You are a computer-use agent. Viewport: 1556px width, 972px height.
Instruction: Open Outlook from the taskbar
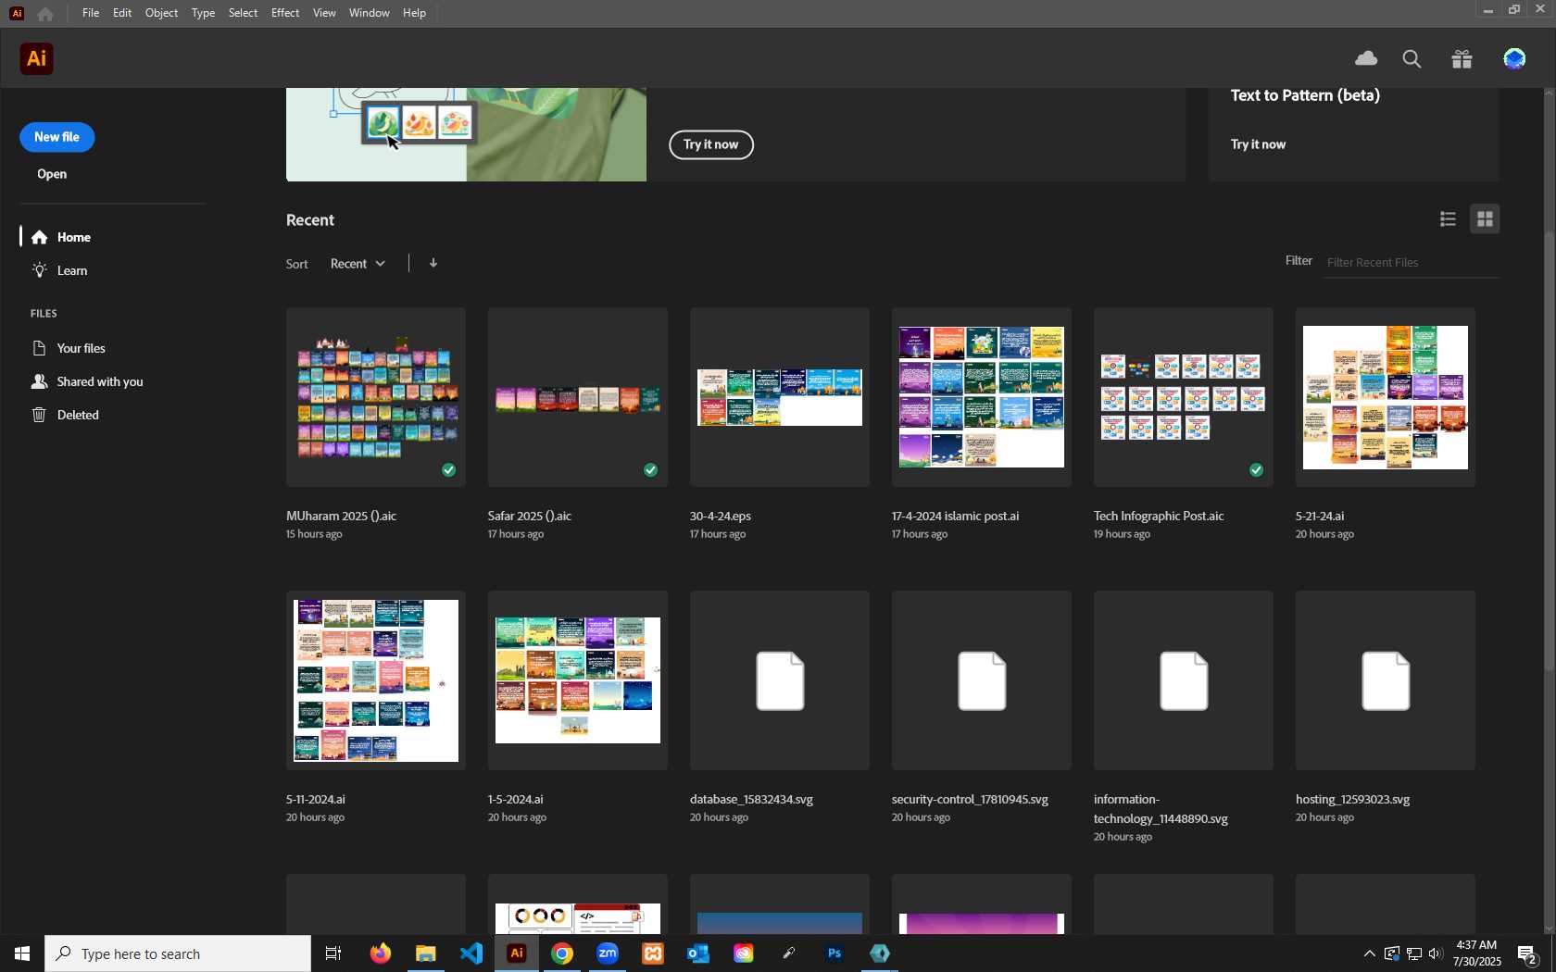click(x=698, y=953)
